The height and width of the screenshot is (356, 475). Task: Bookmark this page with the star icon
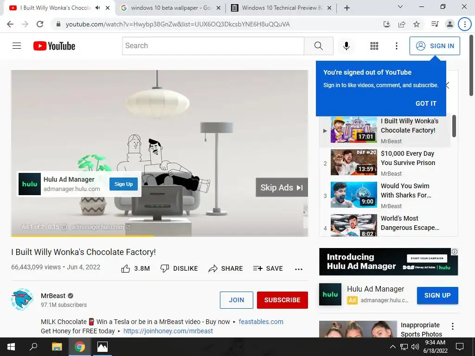(x=417, y=24)
